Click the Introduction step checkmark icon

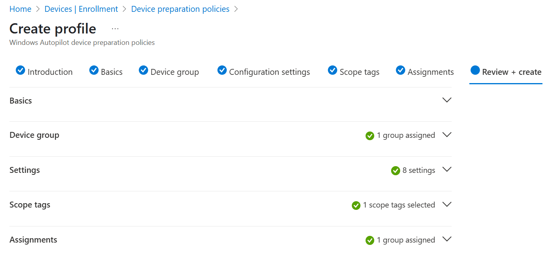(20, 70)
